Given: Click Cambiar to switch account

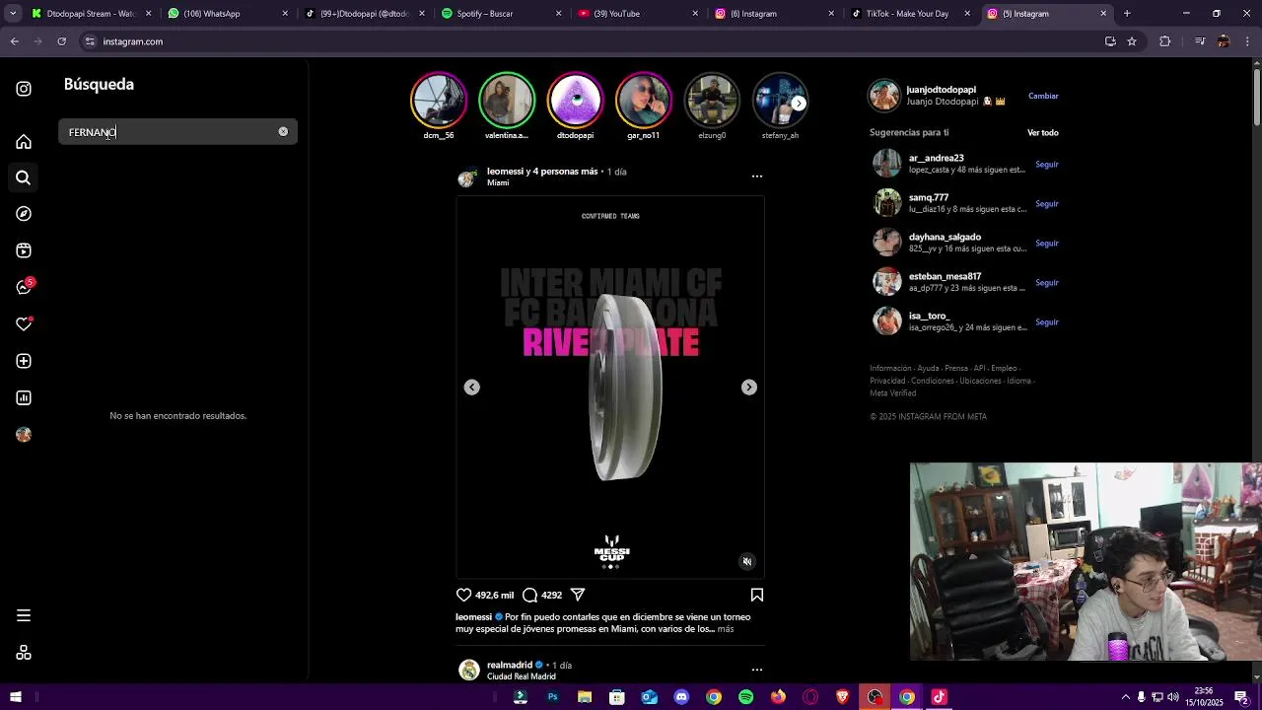Looking at the screenshot, I should click(1043, 96).
